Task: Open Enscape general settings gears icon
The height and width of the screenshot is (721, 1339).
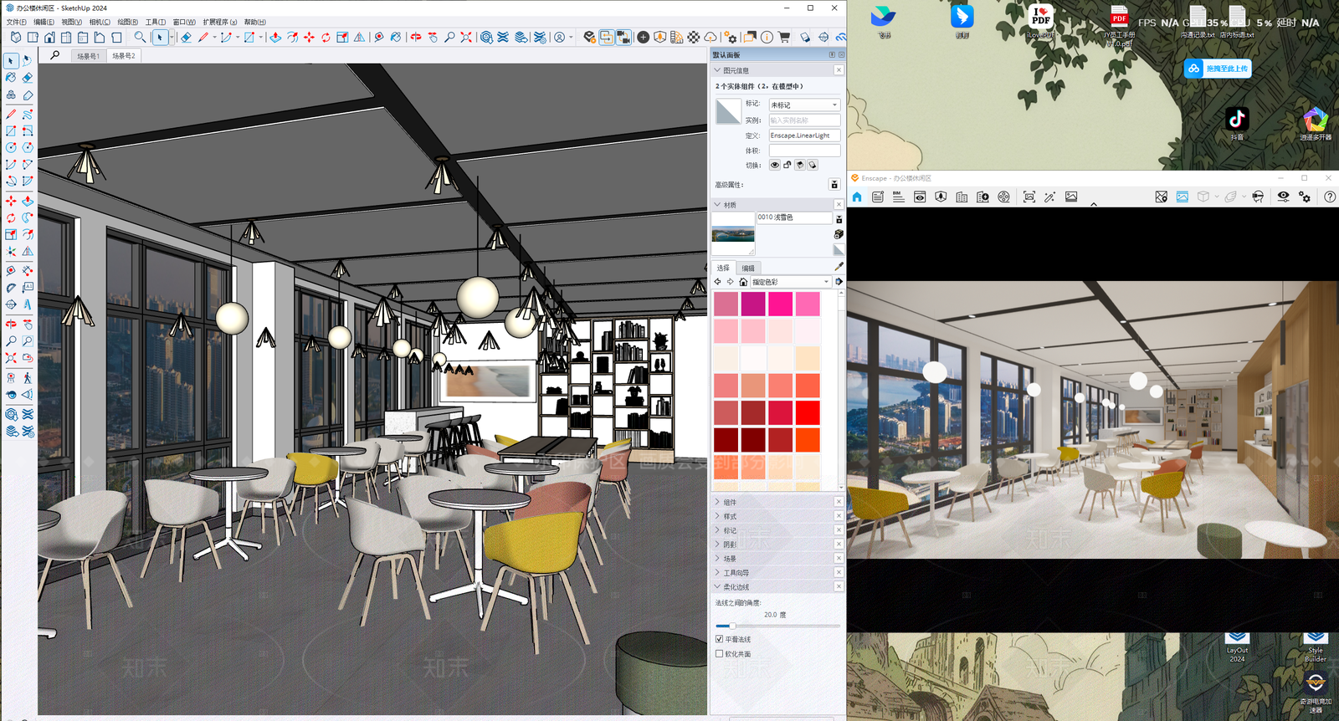Action: coord(1305,197)
